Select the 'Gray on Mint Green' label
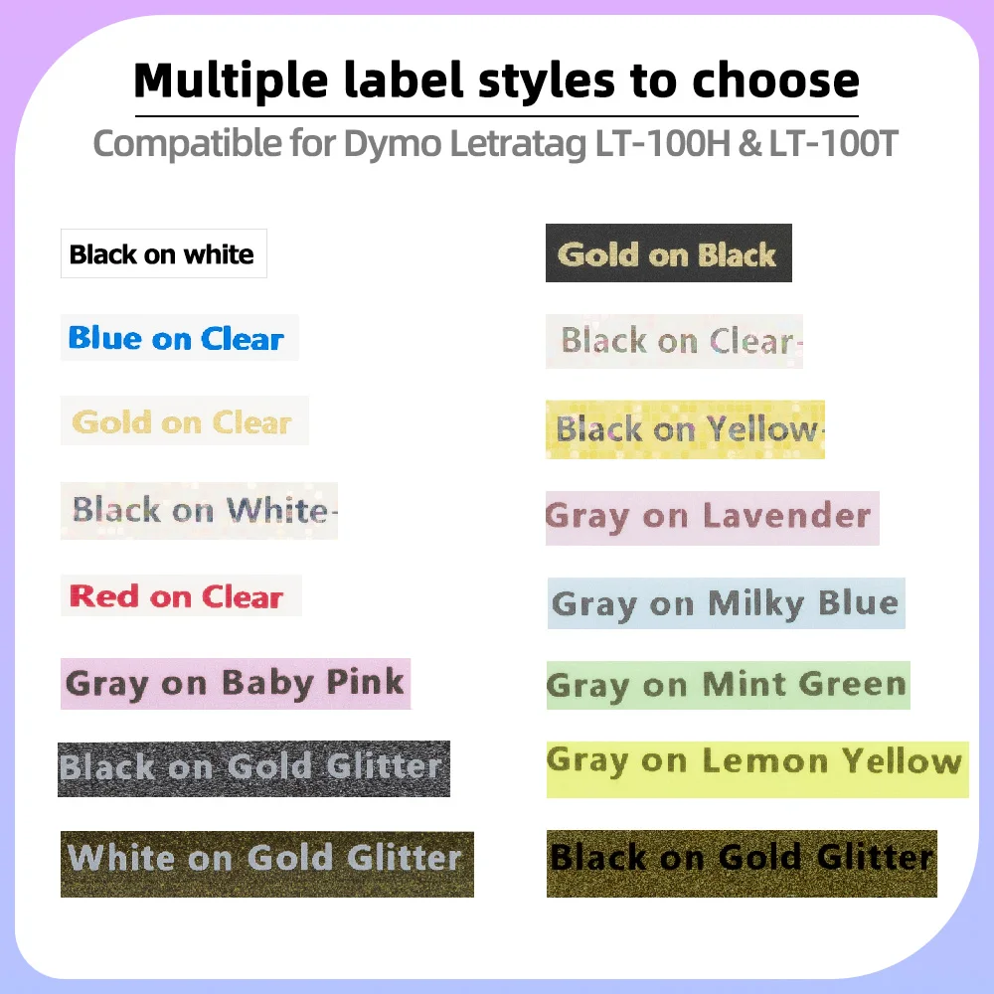994x994 pixels. (728, 685)
